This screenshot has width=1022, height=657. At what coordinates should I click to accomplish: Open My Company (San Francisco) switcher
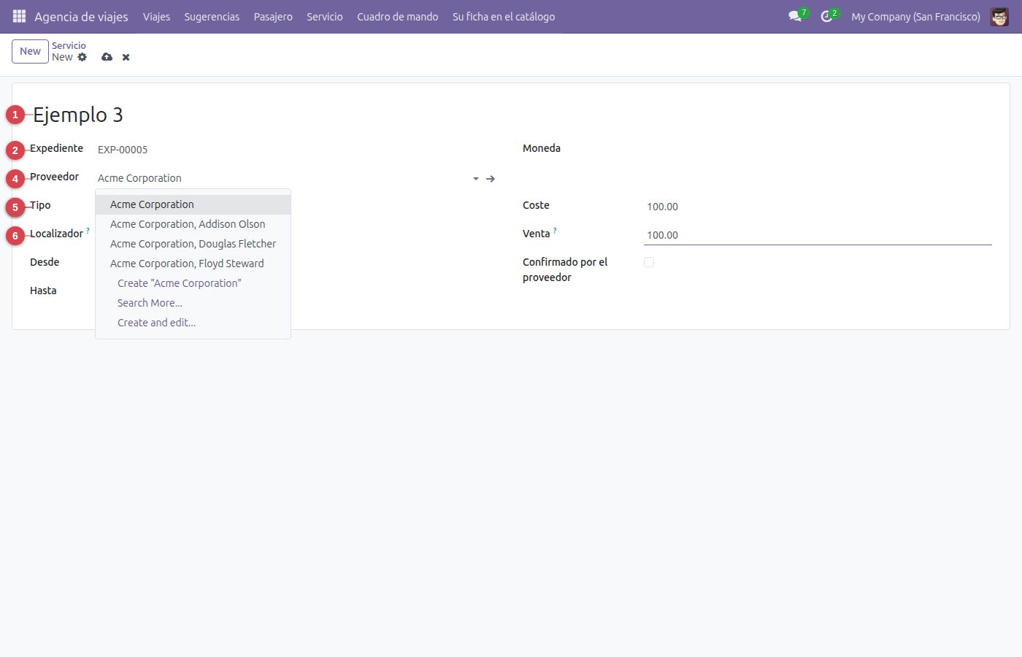click(x=915, y=16)
